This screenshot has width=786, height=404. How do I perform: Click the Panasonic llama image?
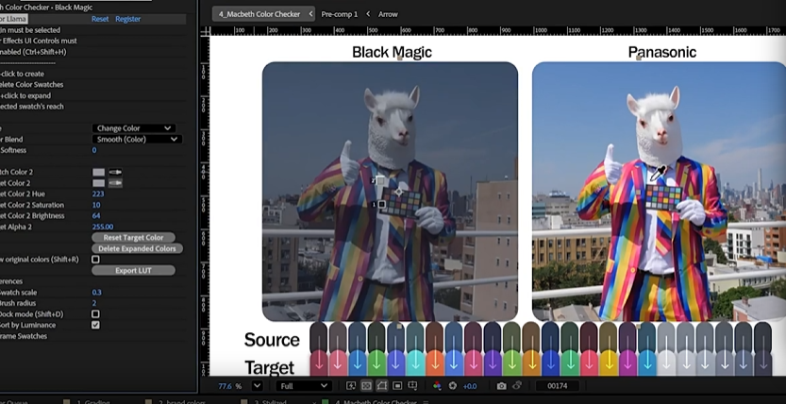tap(659, 192)
